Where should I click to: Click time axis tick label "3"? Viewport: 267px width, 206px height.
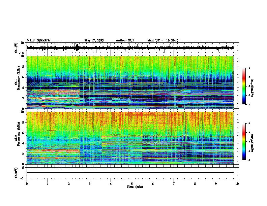coord(90,184)
